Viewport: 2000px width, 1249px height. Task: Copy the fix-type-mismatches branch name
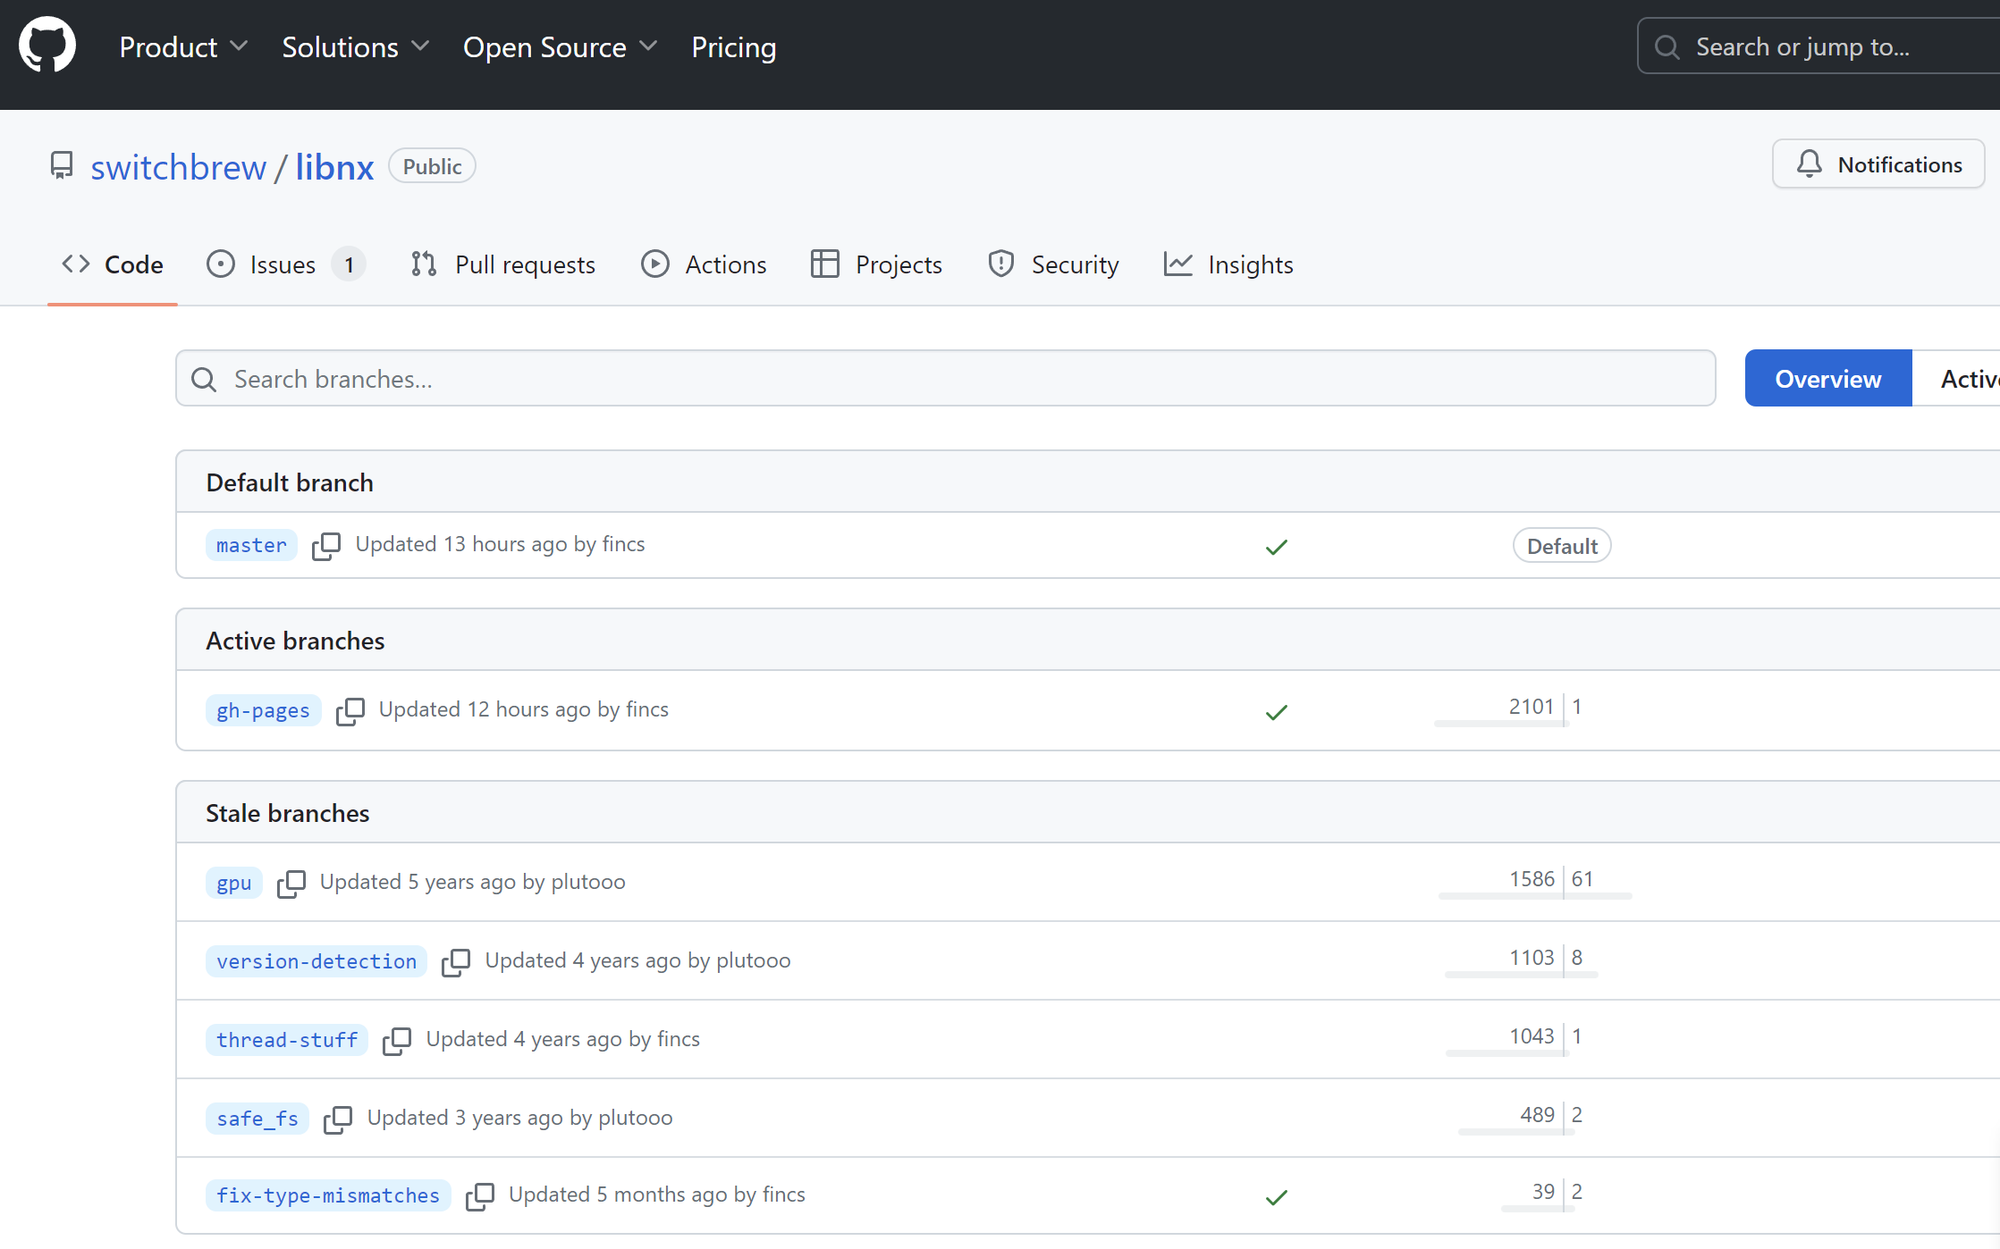480,1196
